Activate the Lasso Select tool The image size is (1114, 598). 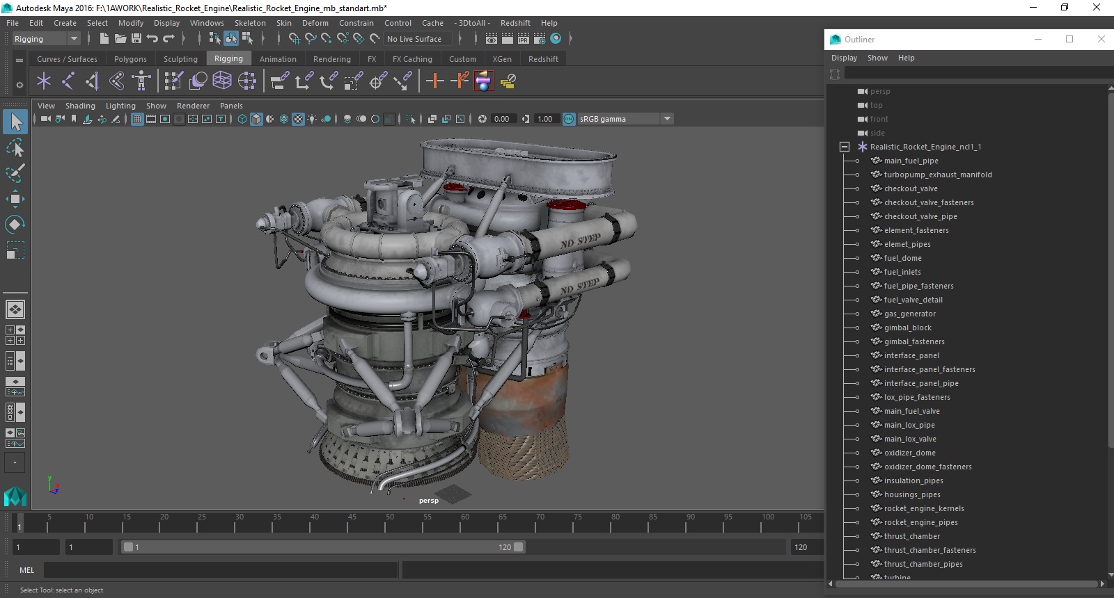(15, 147)
